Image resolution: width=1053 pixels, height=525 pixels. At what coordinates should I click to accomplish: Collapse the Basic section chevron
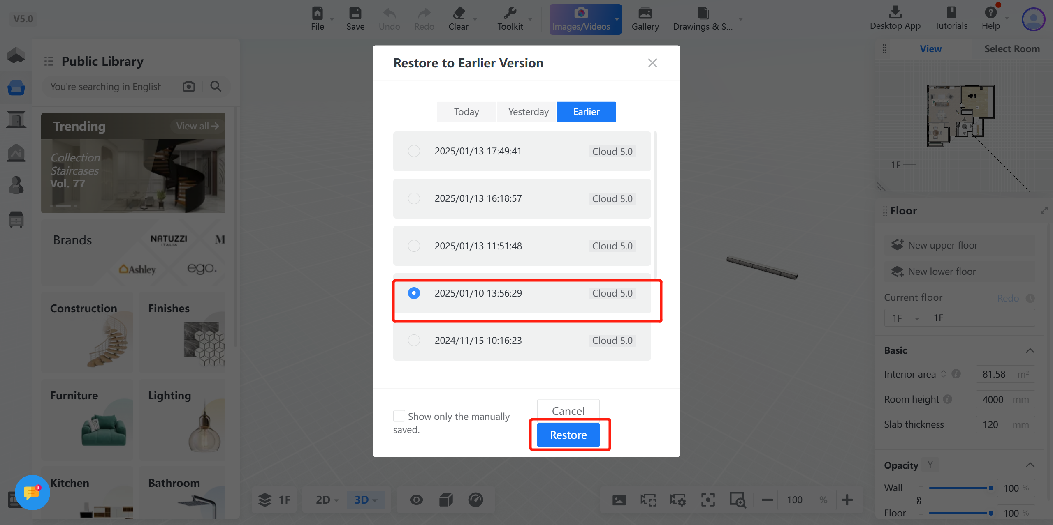point(1030,350)
